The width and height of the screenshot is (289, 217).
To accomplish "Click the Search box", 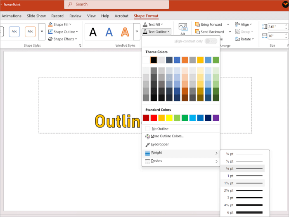I will click(116, 5).
